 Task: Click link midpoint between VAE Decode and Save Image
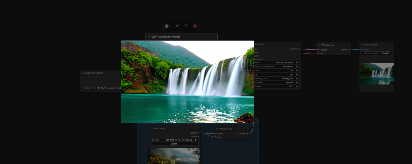355,50
